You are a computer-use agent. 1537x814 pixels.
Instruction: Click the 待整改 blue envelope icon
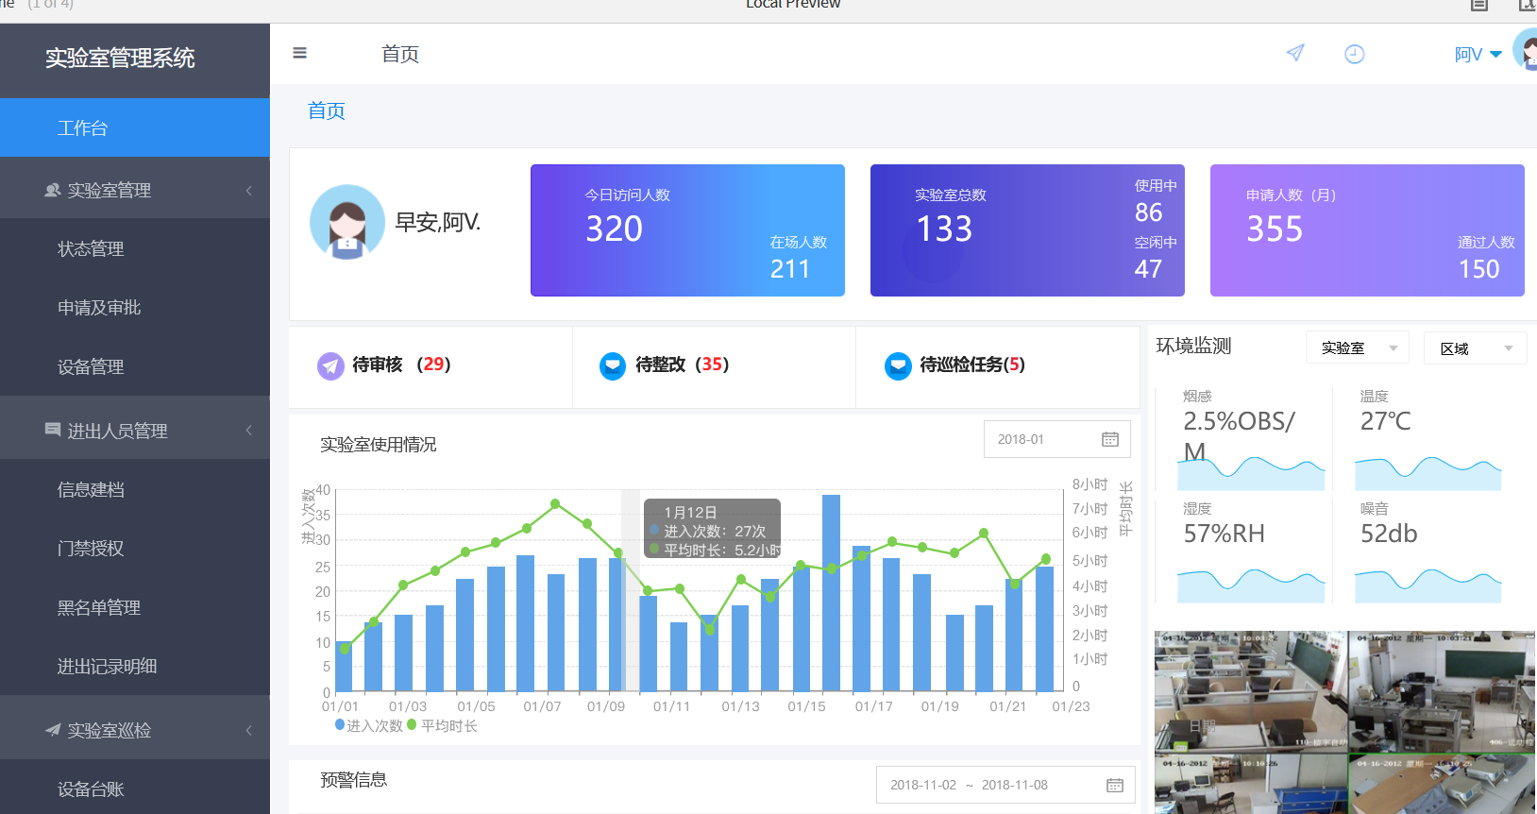613,365
